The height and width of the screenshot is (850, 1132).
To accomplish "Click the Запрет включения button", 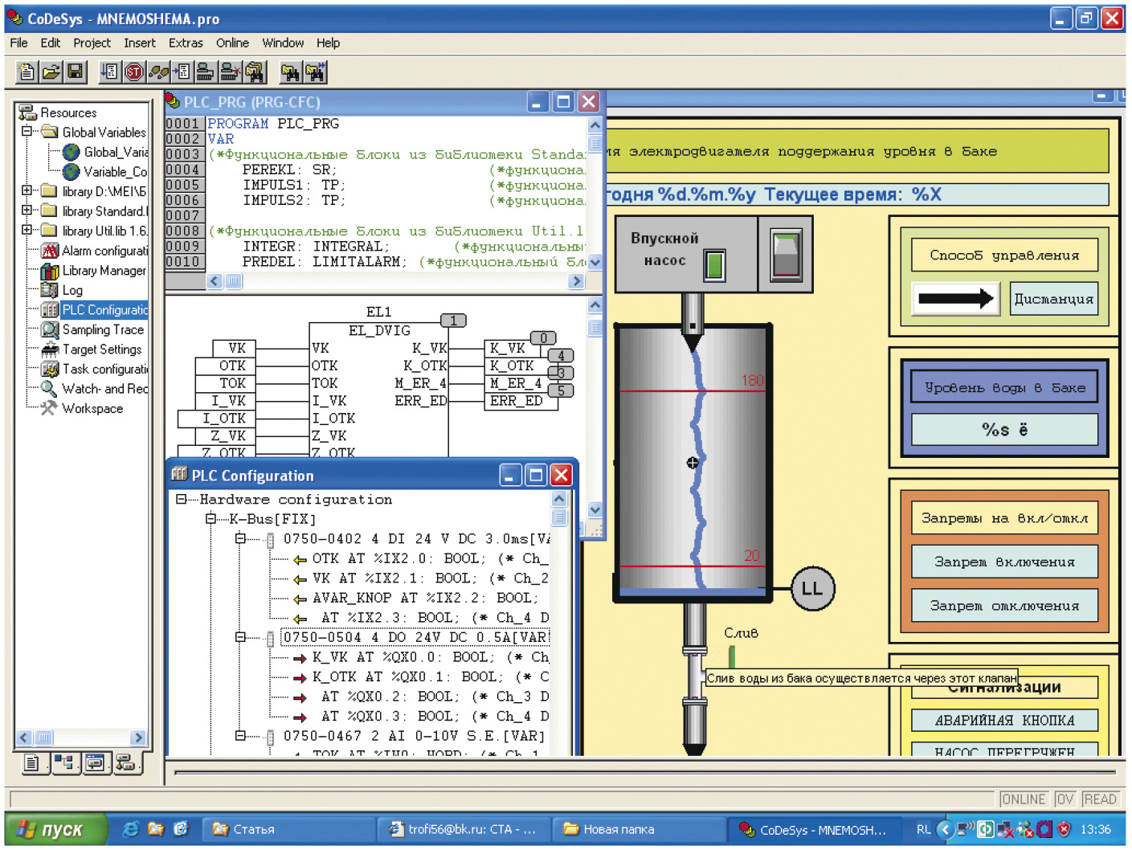I will [1004, 562].
